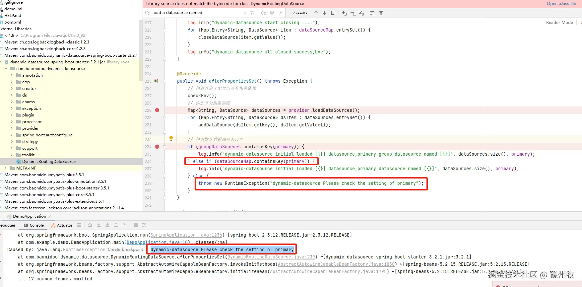
Task: Click the search history magnifier icon
Action: (x=148, y=13)
